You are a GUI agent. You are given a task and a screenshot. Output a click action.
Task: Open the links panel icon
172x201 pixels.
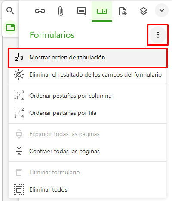tap(40, 11)
